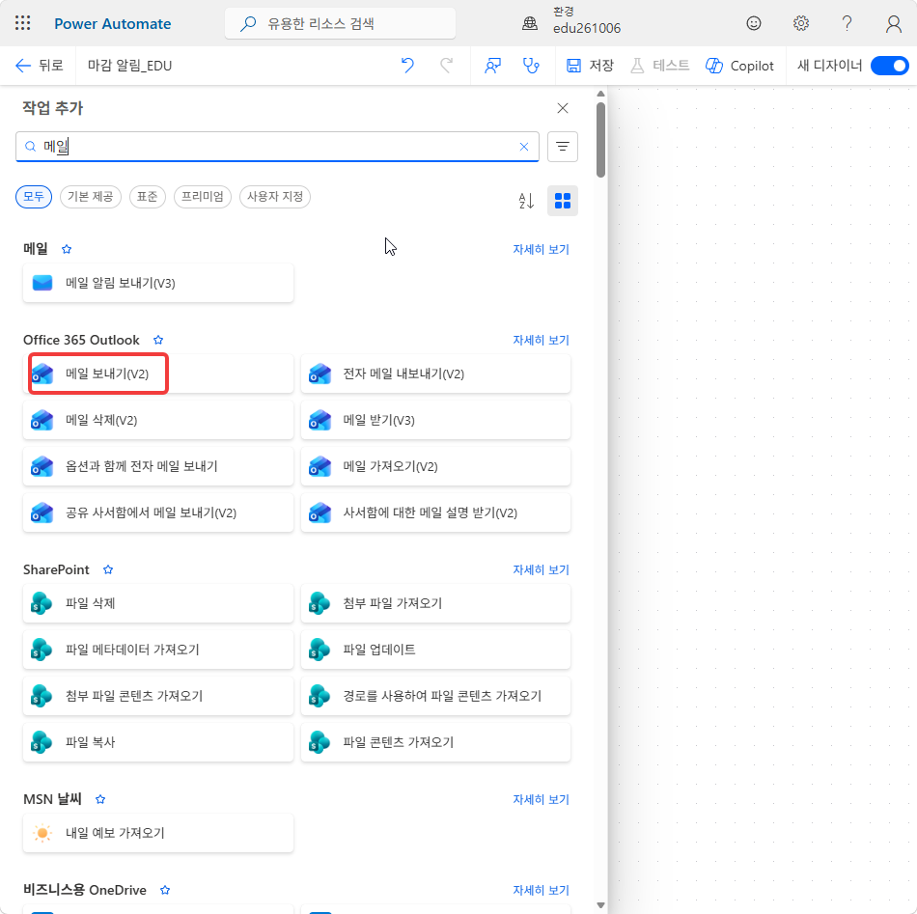Select the 기본 제공 filter chip

(90, 197)
